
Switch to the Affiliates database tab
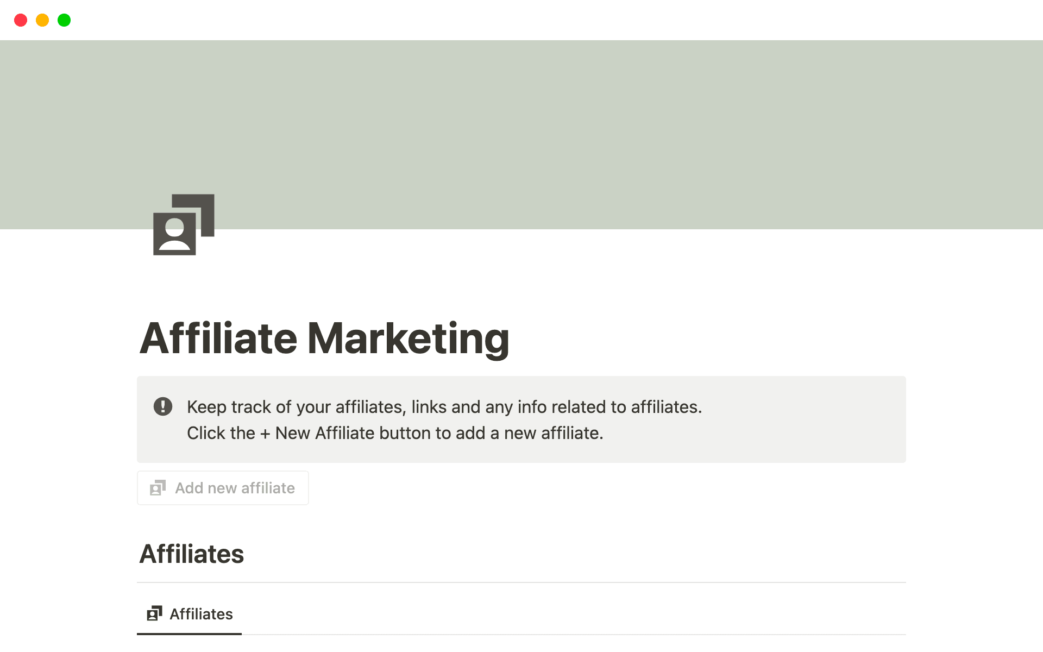point(201,614)
